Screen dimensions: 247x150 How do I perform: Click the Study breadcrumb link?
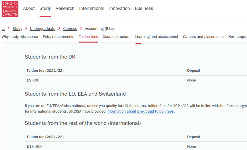[17, 29]
